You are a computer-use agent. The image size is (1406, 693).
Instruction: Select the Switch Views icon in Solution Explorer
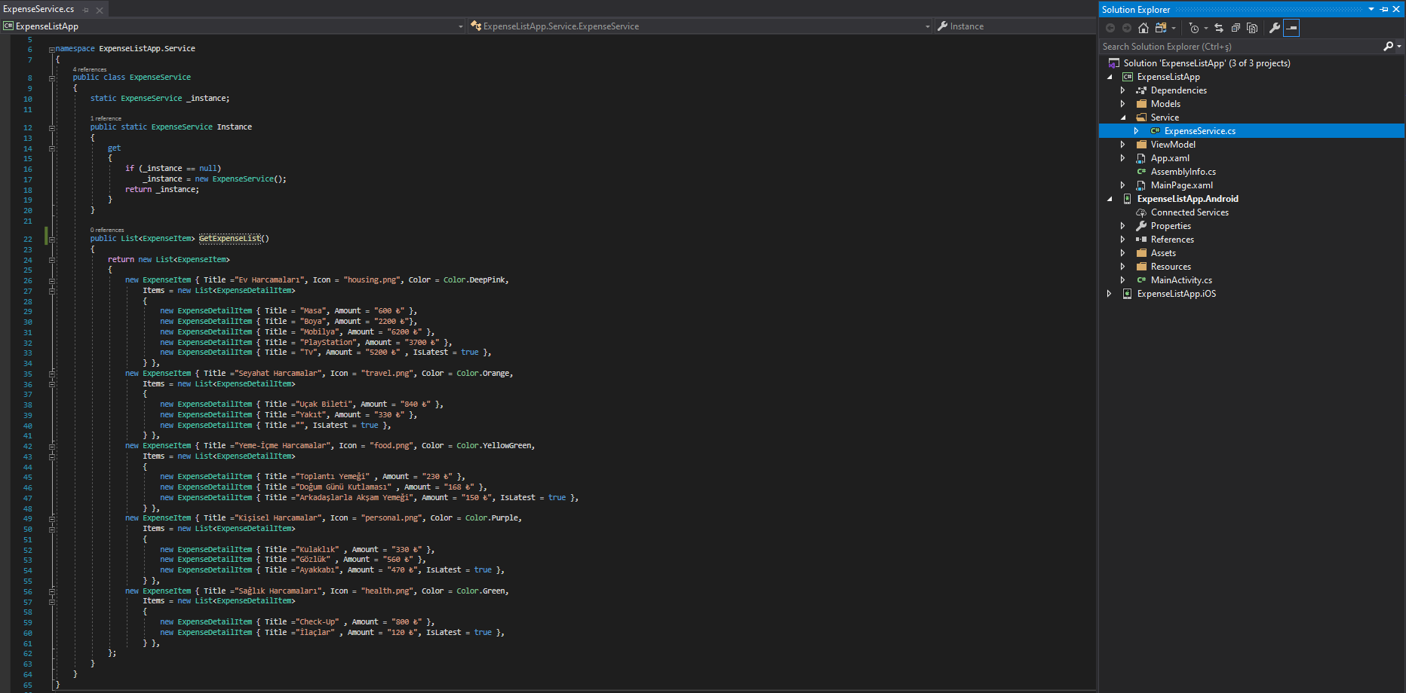click(1163, 29)
